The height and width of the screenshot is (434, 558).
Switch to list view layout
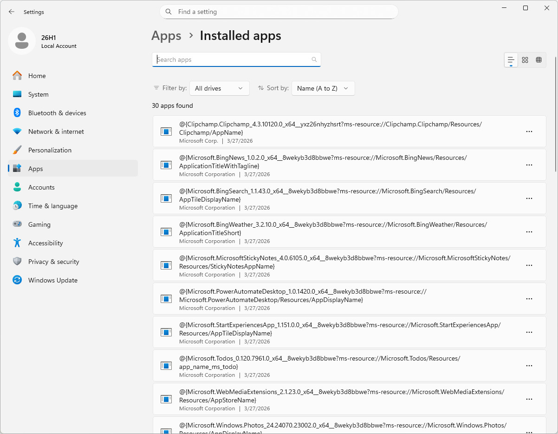(x=511, y=60)
